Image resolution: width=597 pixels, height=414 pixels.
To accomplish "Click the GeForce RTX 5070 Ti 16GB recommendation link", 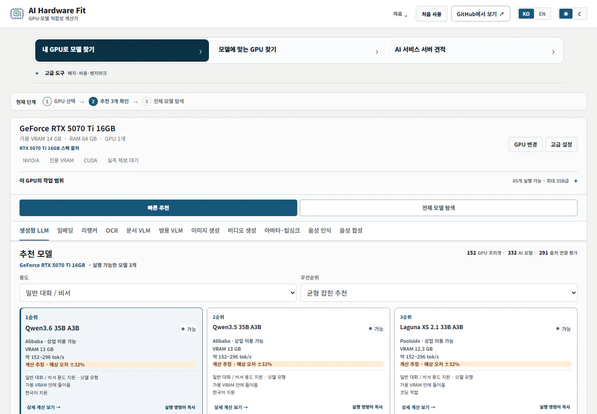I will [52, 265].
